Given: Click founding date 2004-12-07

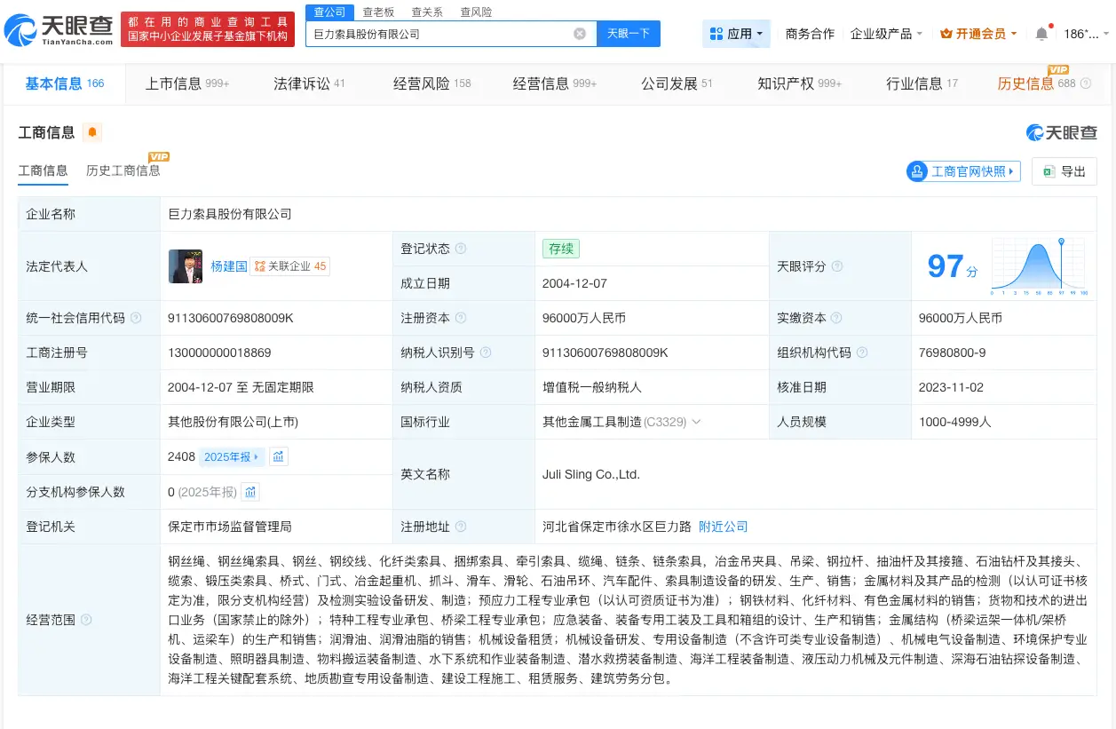Looking at the screenshot, I should 574,283.
